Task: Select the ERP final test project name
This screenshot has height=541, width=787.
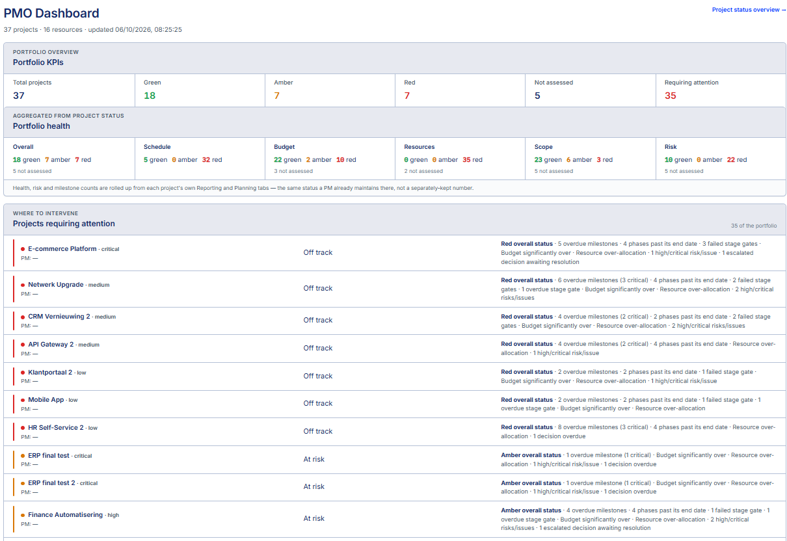Action: (49, 456)
